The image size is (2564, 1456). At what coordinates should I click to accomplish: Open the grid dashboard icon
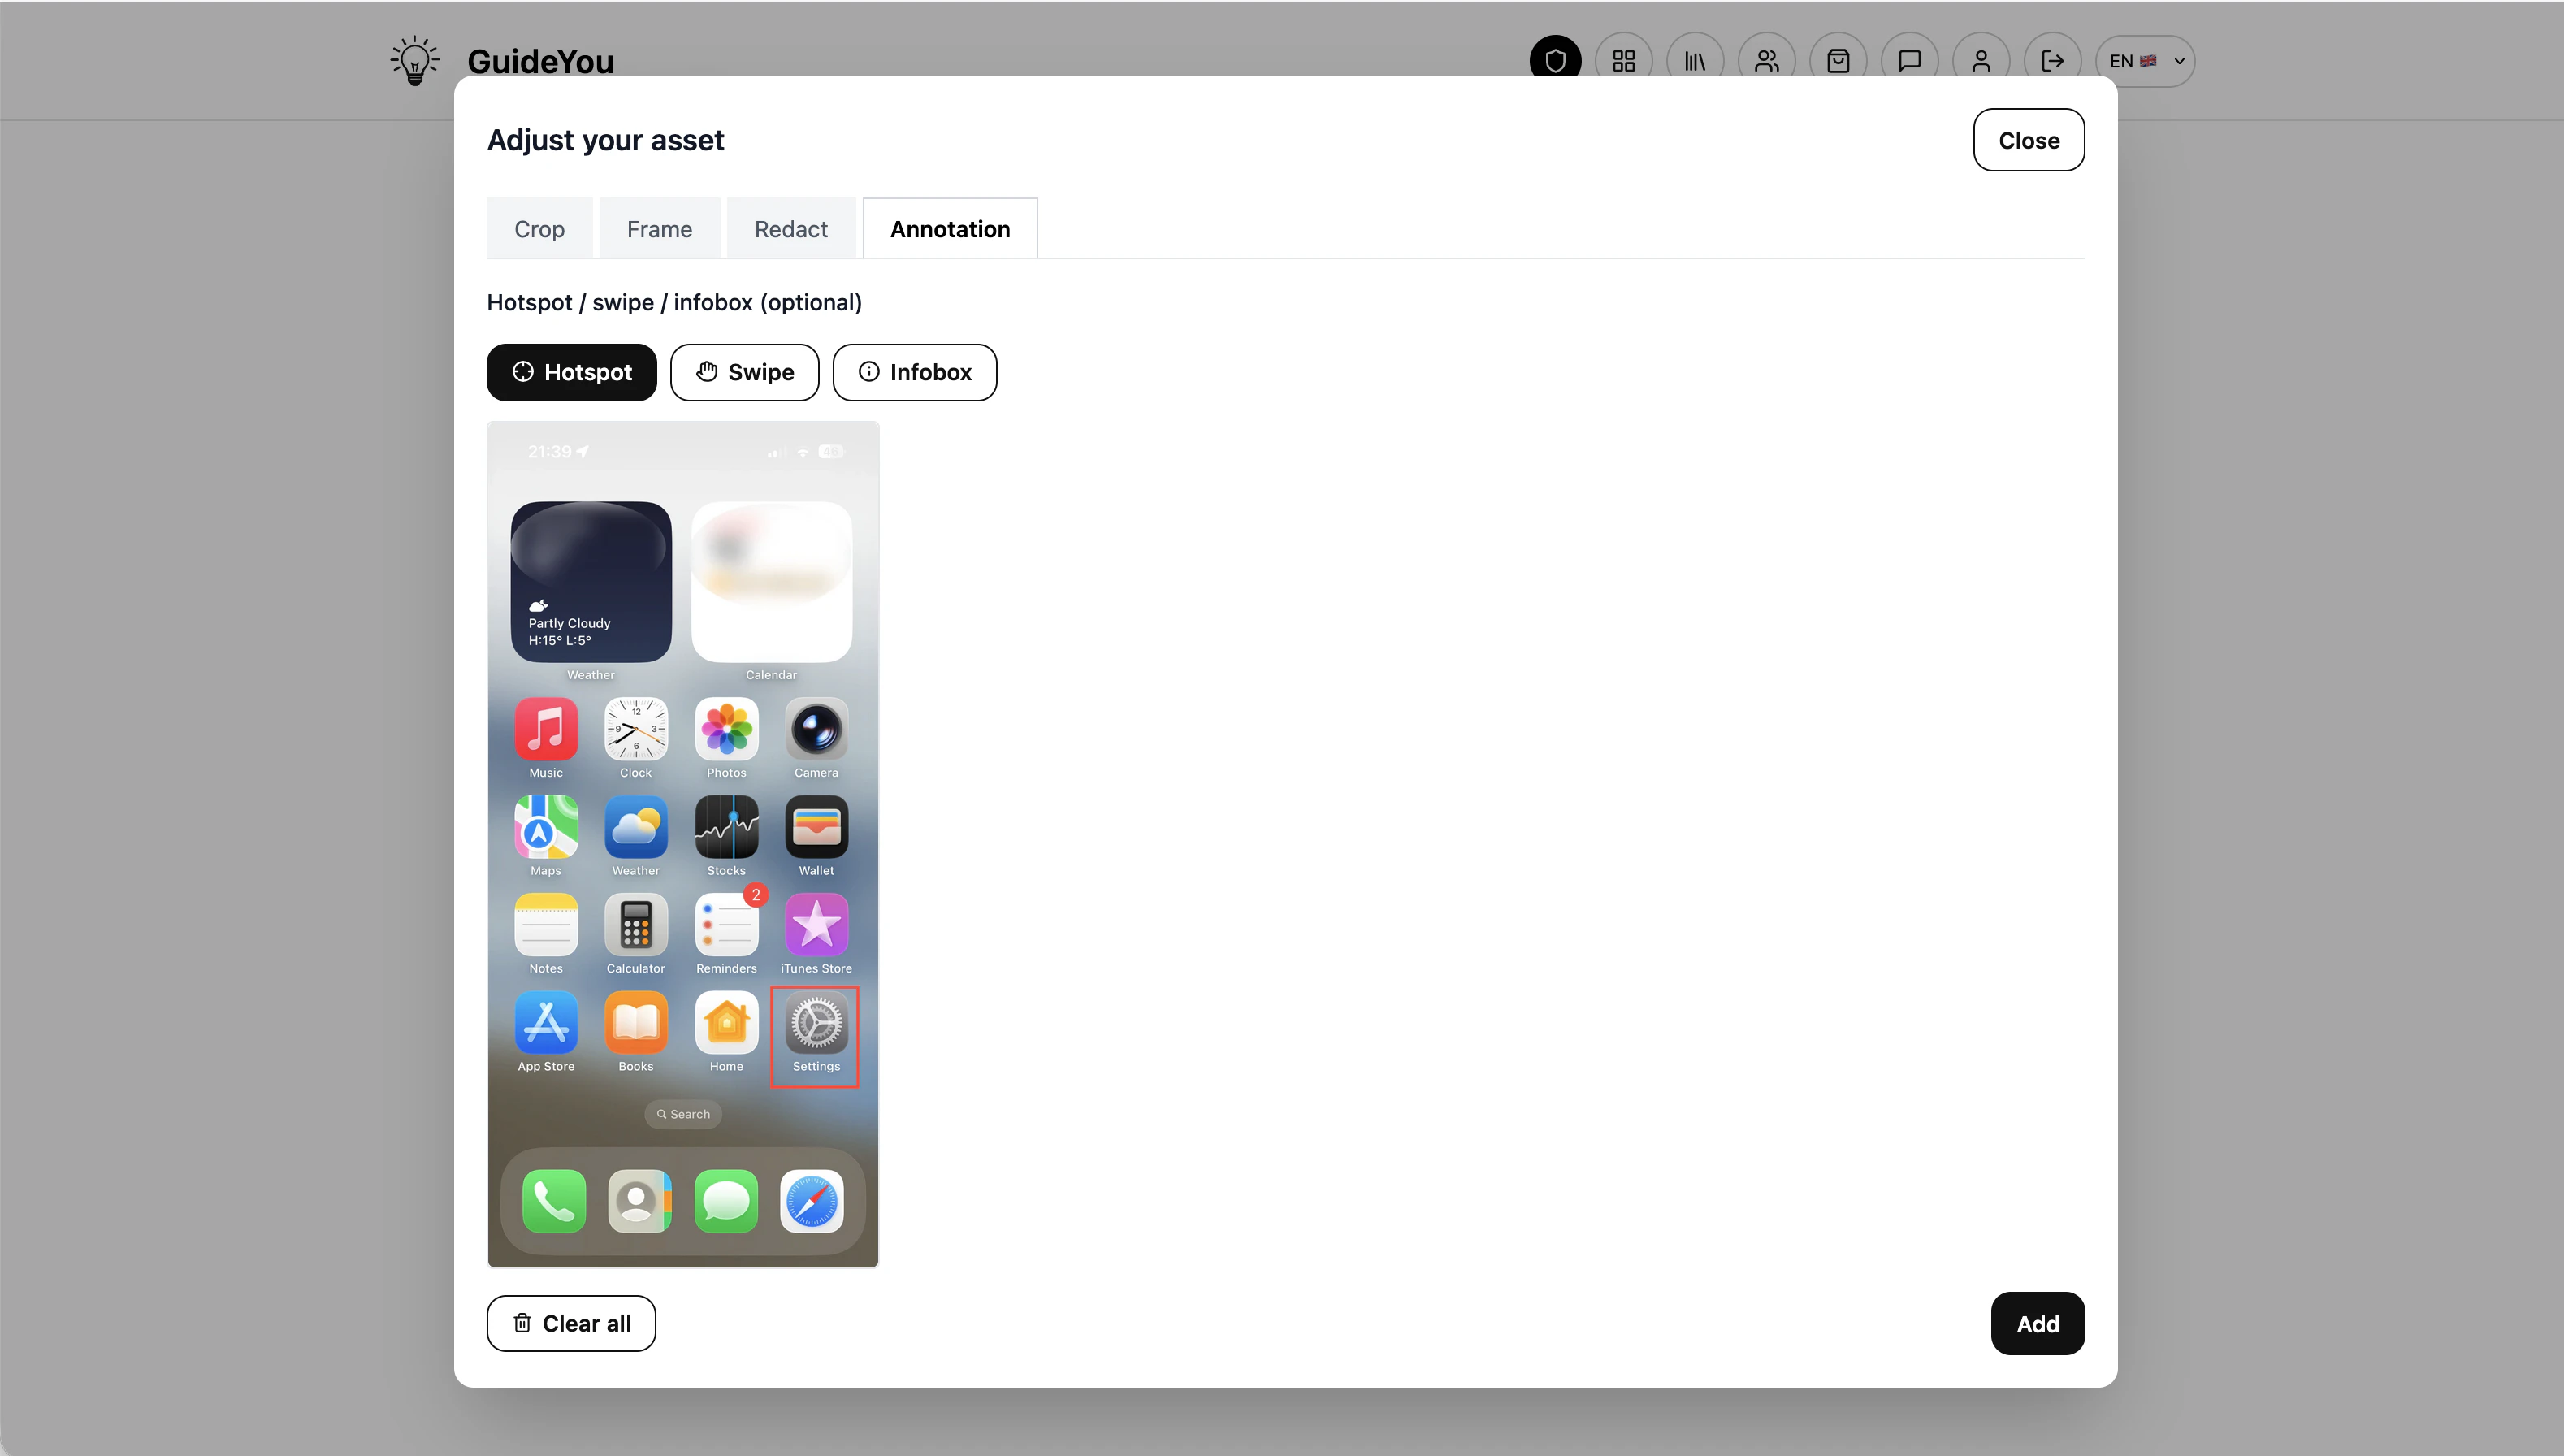(x=1623, y=61)
